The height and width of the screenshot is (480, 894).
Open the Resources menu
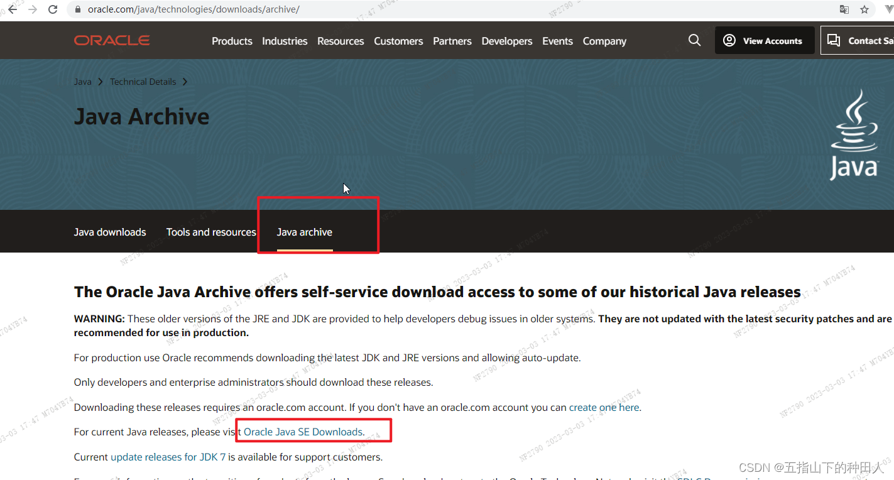341,41
